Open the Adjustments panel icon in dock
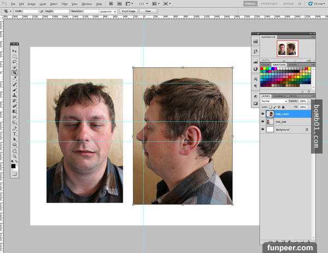 (255, 96)
